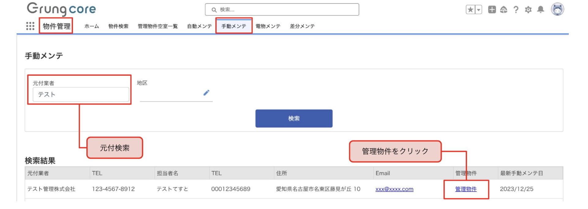The width and height of the screenshot is (588, 209).
Task: Switch to the ホーム tab
Action: click(x=92, y=26)
